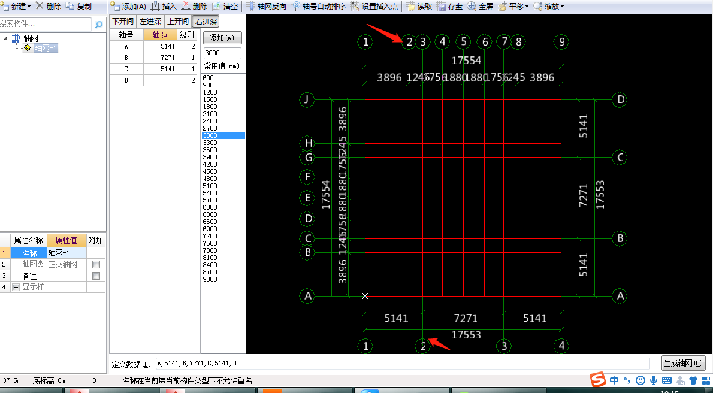
Task: Open the IME emoji smiley icon
Action: (x=641, y=380)
